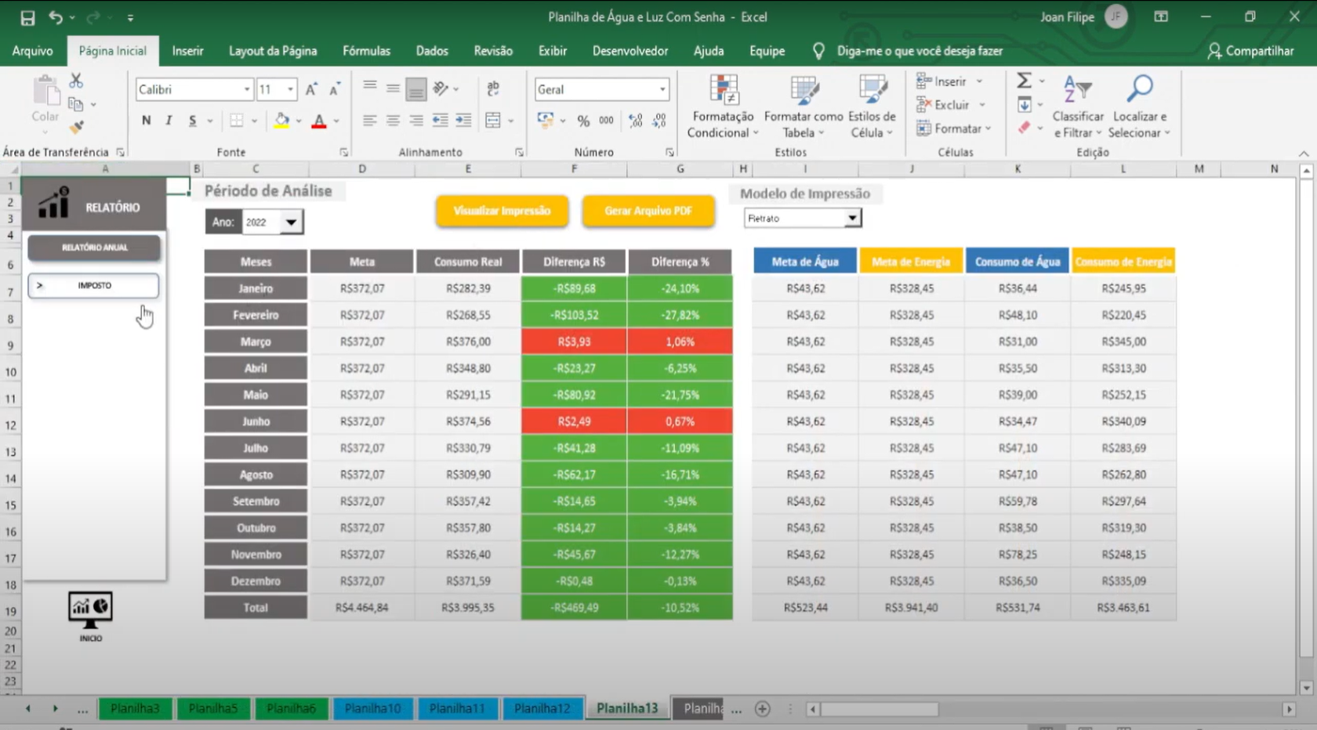
Task: Toggle bottom vertical alignment
Action: click(x=416, y=89)
